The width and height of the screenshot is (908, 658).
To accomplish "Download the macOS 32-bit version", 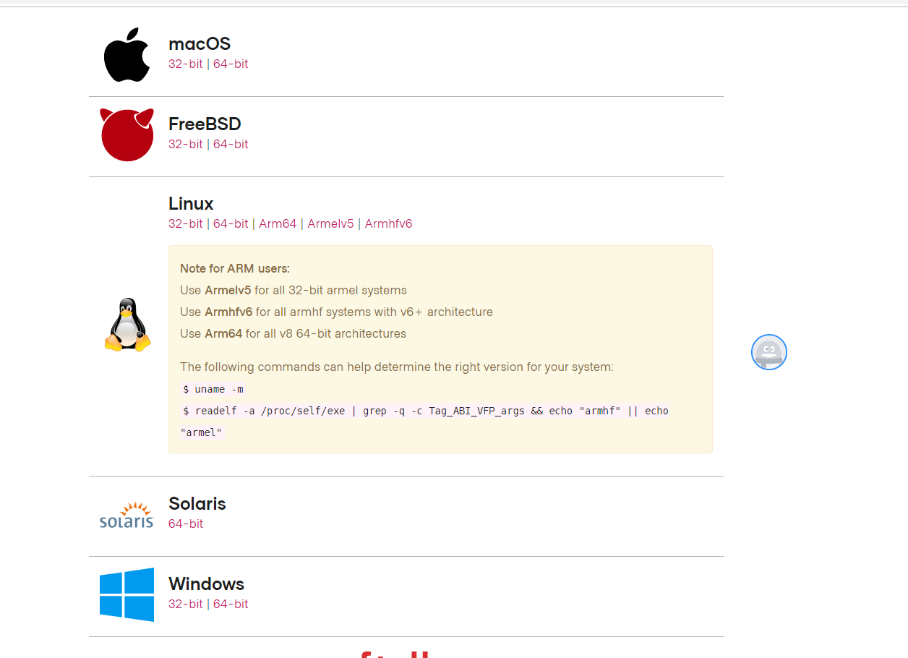I will 186,64.
